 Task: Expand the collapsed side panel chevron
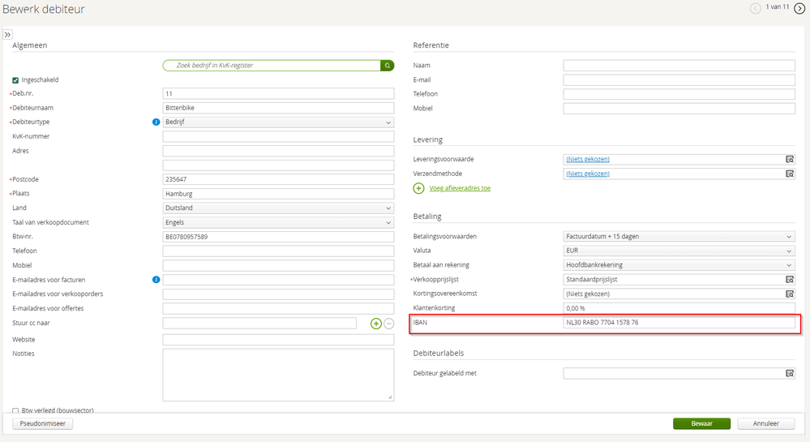7,35
